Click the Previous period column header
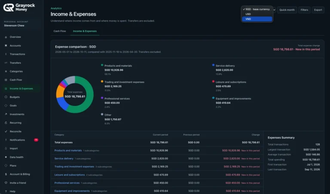The height and width of the screenshot is (194, 330). [191, 135]
